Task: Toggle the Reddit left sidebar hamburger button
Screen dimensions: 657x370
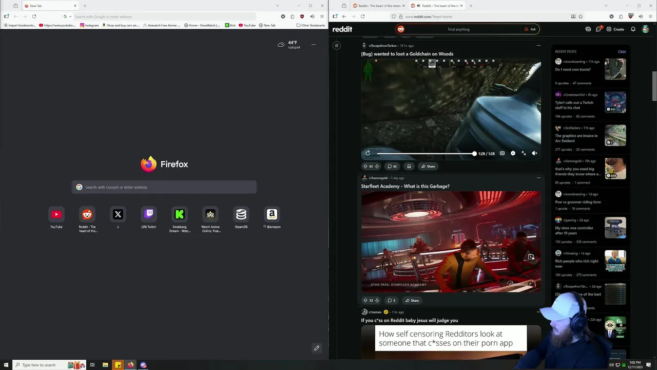Action: (x=337, y=46)
